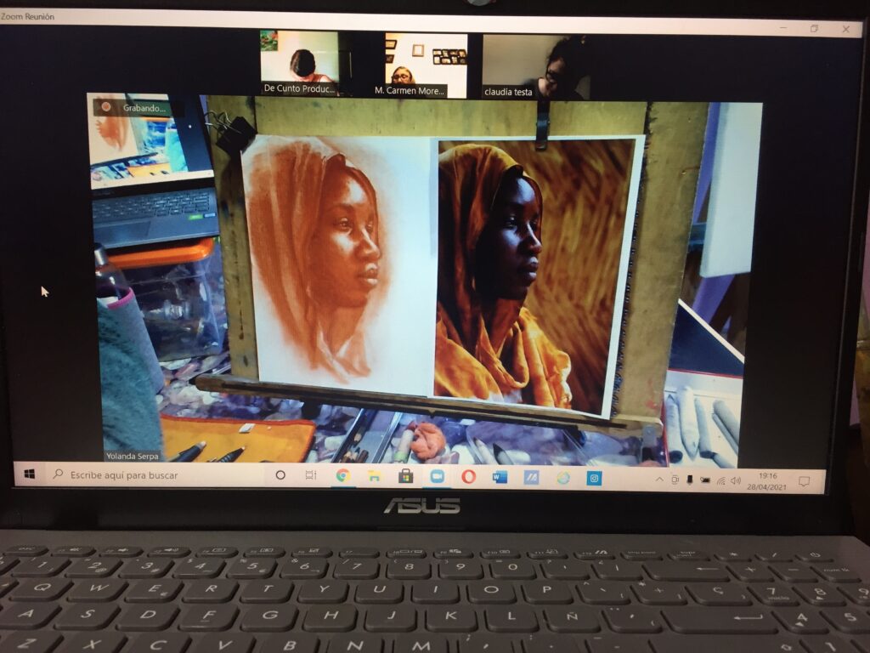Open the Wi-Fi network tray icon
The width and height of the screenshot is (870, 653).
[720, 480]
